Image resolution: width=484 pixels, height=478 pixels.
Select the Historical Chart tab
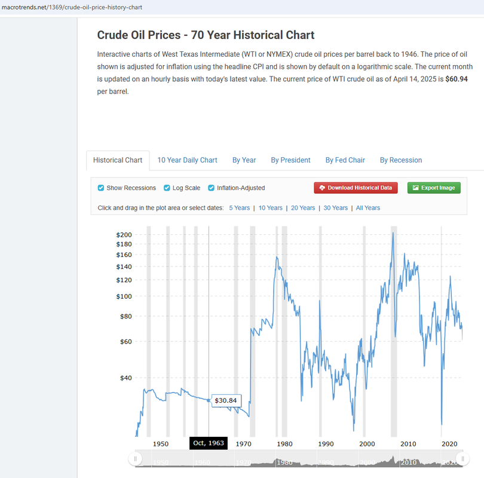tap(118, 160)
